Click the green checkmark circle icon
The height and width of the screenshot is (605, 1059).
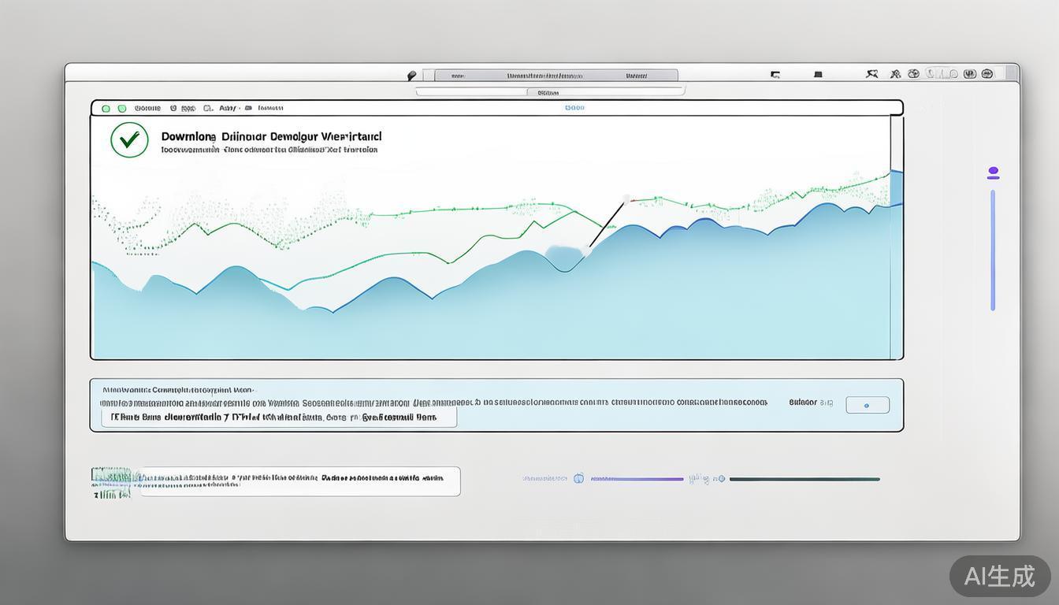[129, 140]
